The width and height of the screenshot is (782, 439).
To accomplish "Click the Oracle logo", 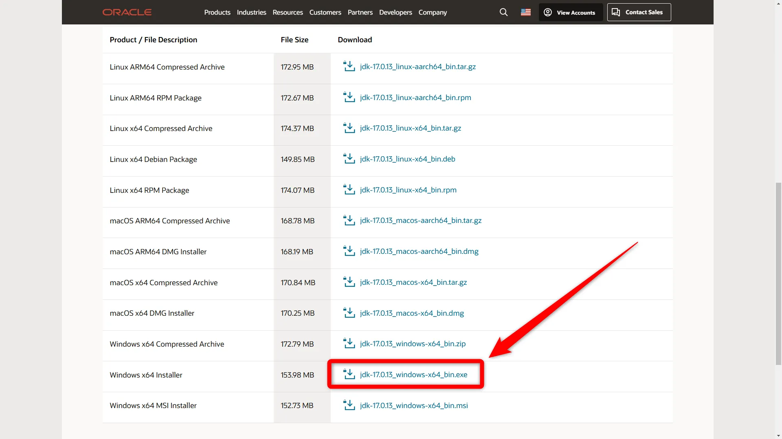I will [127, 12].
